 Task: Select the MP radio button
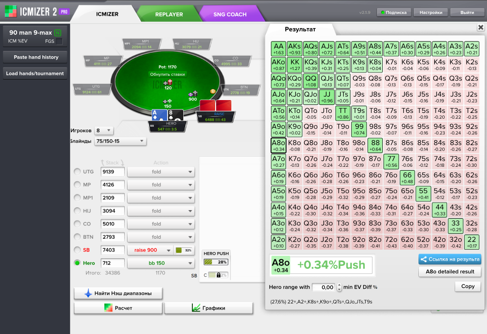click(77, 185)
